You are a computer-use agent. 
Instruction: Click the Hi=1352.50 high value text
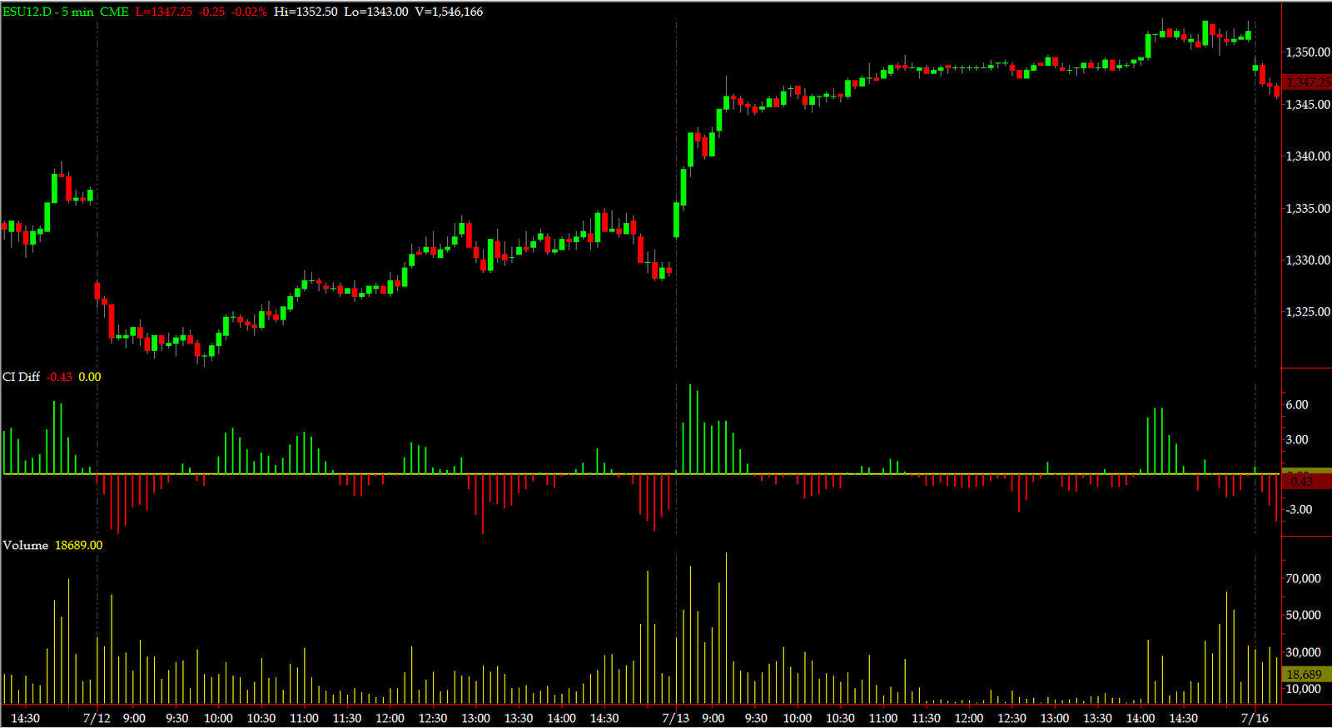[306, 12]
